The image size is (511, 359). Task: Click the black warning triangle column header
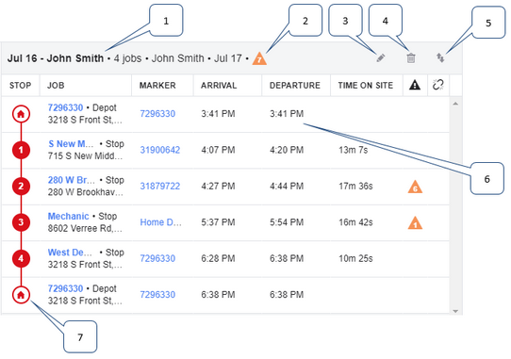(x=415, y=85)
